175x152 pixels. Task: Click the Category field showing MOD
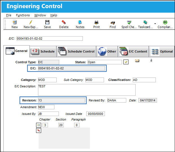(x=47, y=80)
